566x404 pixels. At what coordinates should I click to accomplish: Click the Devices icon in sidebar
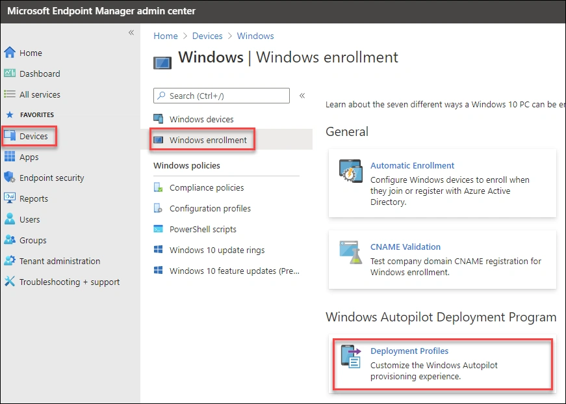[x=10, y=136]
